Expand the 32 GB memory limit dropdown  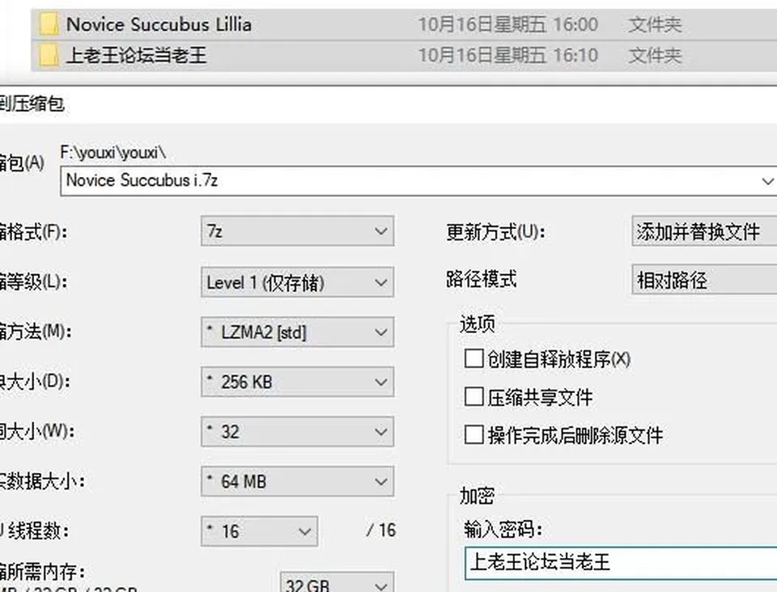coord(337,582)
